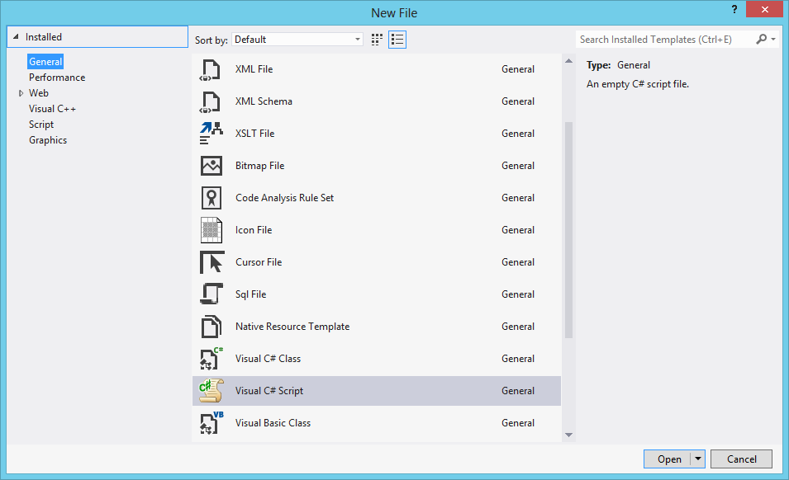Viewport: 789px width, 480px height.
Task: Click the template list scrollbar thumb
Action: [x=569, y=230]
